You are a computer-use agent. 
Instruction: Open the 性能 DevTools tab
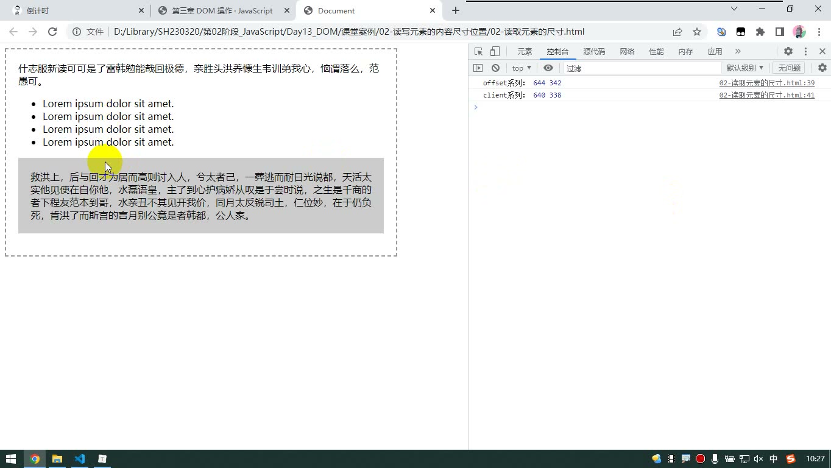(x=656, y=52)
